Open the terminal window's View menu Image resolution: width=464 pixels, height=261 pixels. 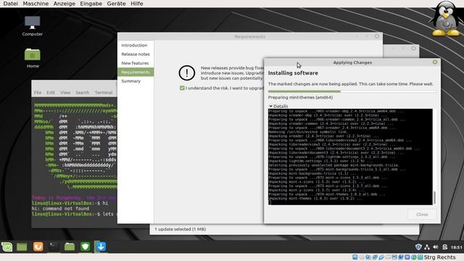click(65, 93)
